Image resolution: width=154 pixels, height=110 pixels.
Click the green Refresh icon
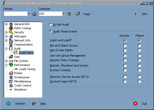coord(8,104)
